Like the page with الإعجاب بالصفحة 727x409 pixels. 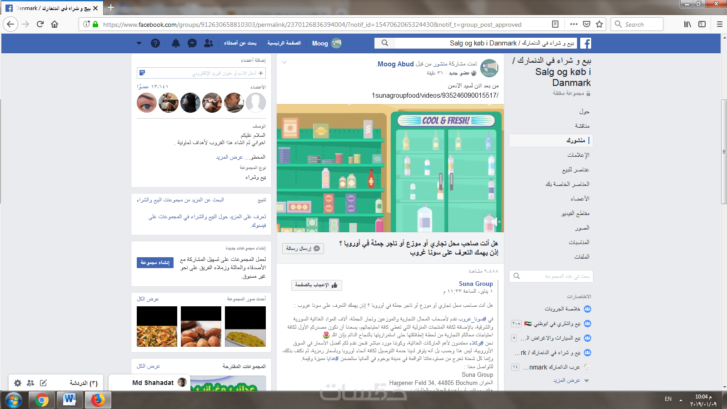coord(317,285)
